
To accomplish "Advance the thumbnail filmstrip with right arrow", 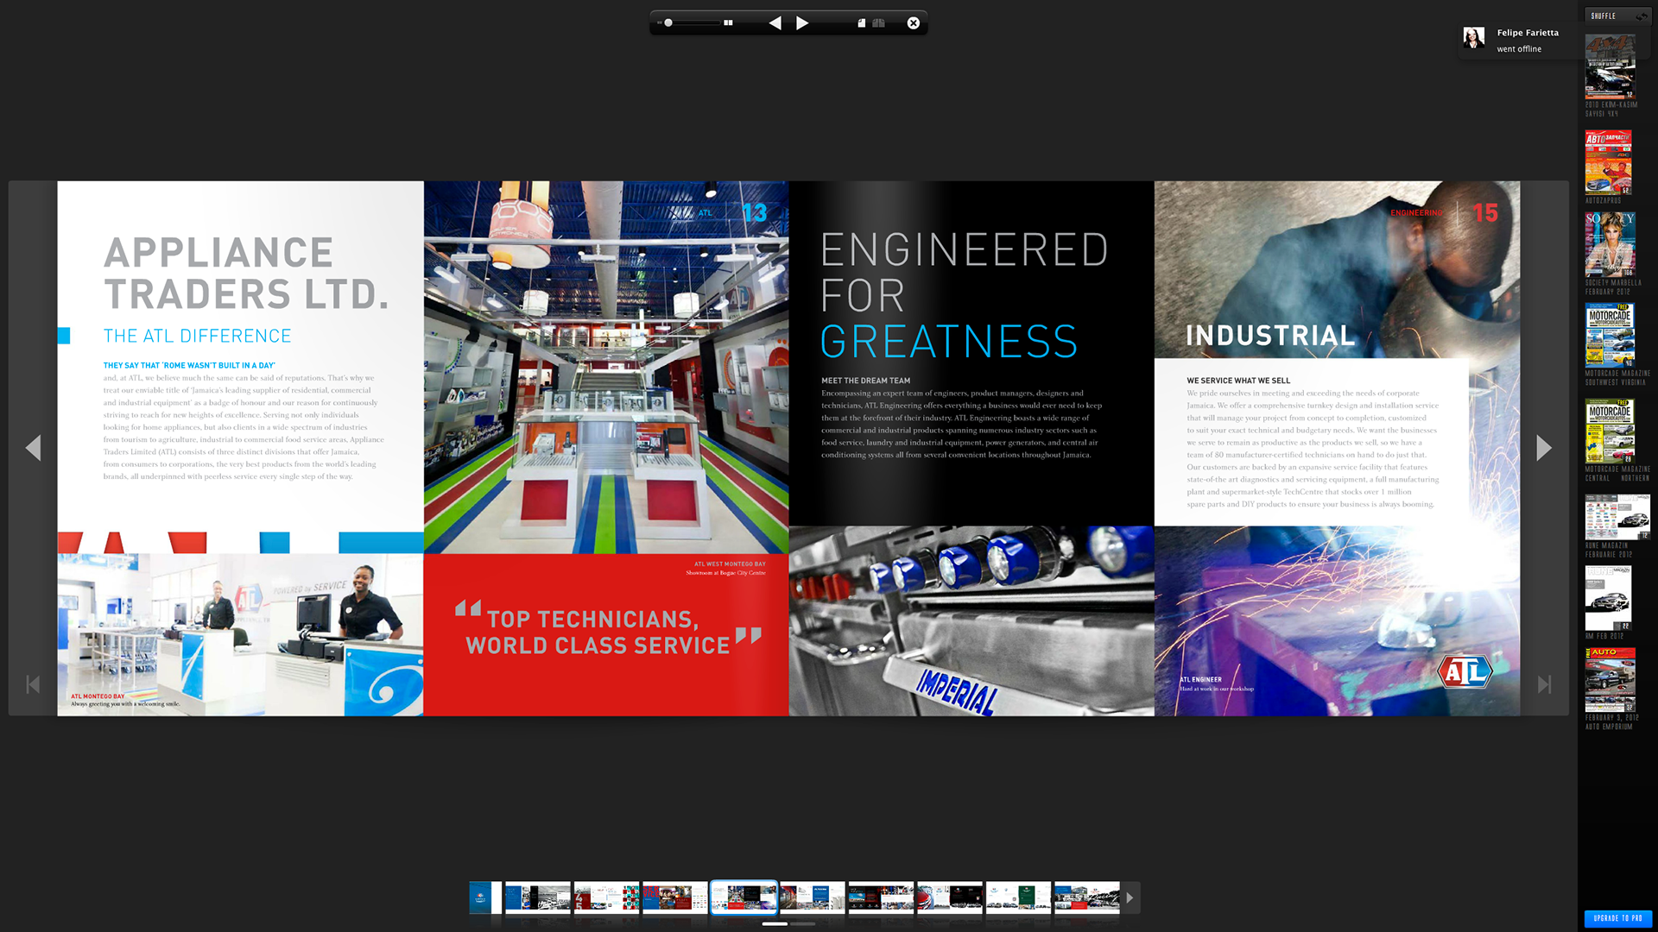I will coord(1130,897).
